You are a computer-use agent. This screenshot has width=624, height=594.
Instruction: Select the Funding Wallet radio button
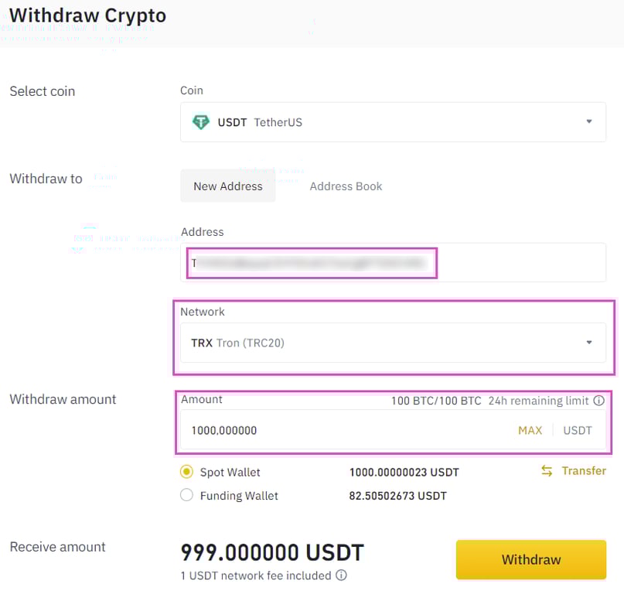[186, 496]
